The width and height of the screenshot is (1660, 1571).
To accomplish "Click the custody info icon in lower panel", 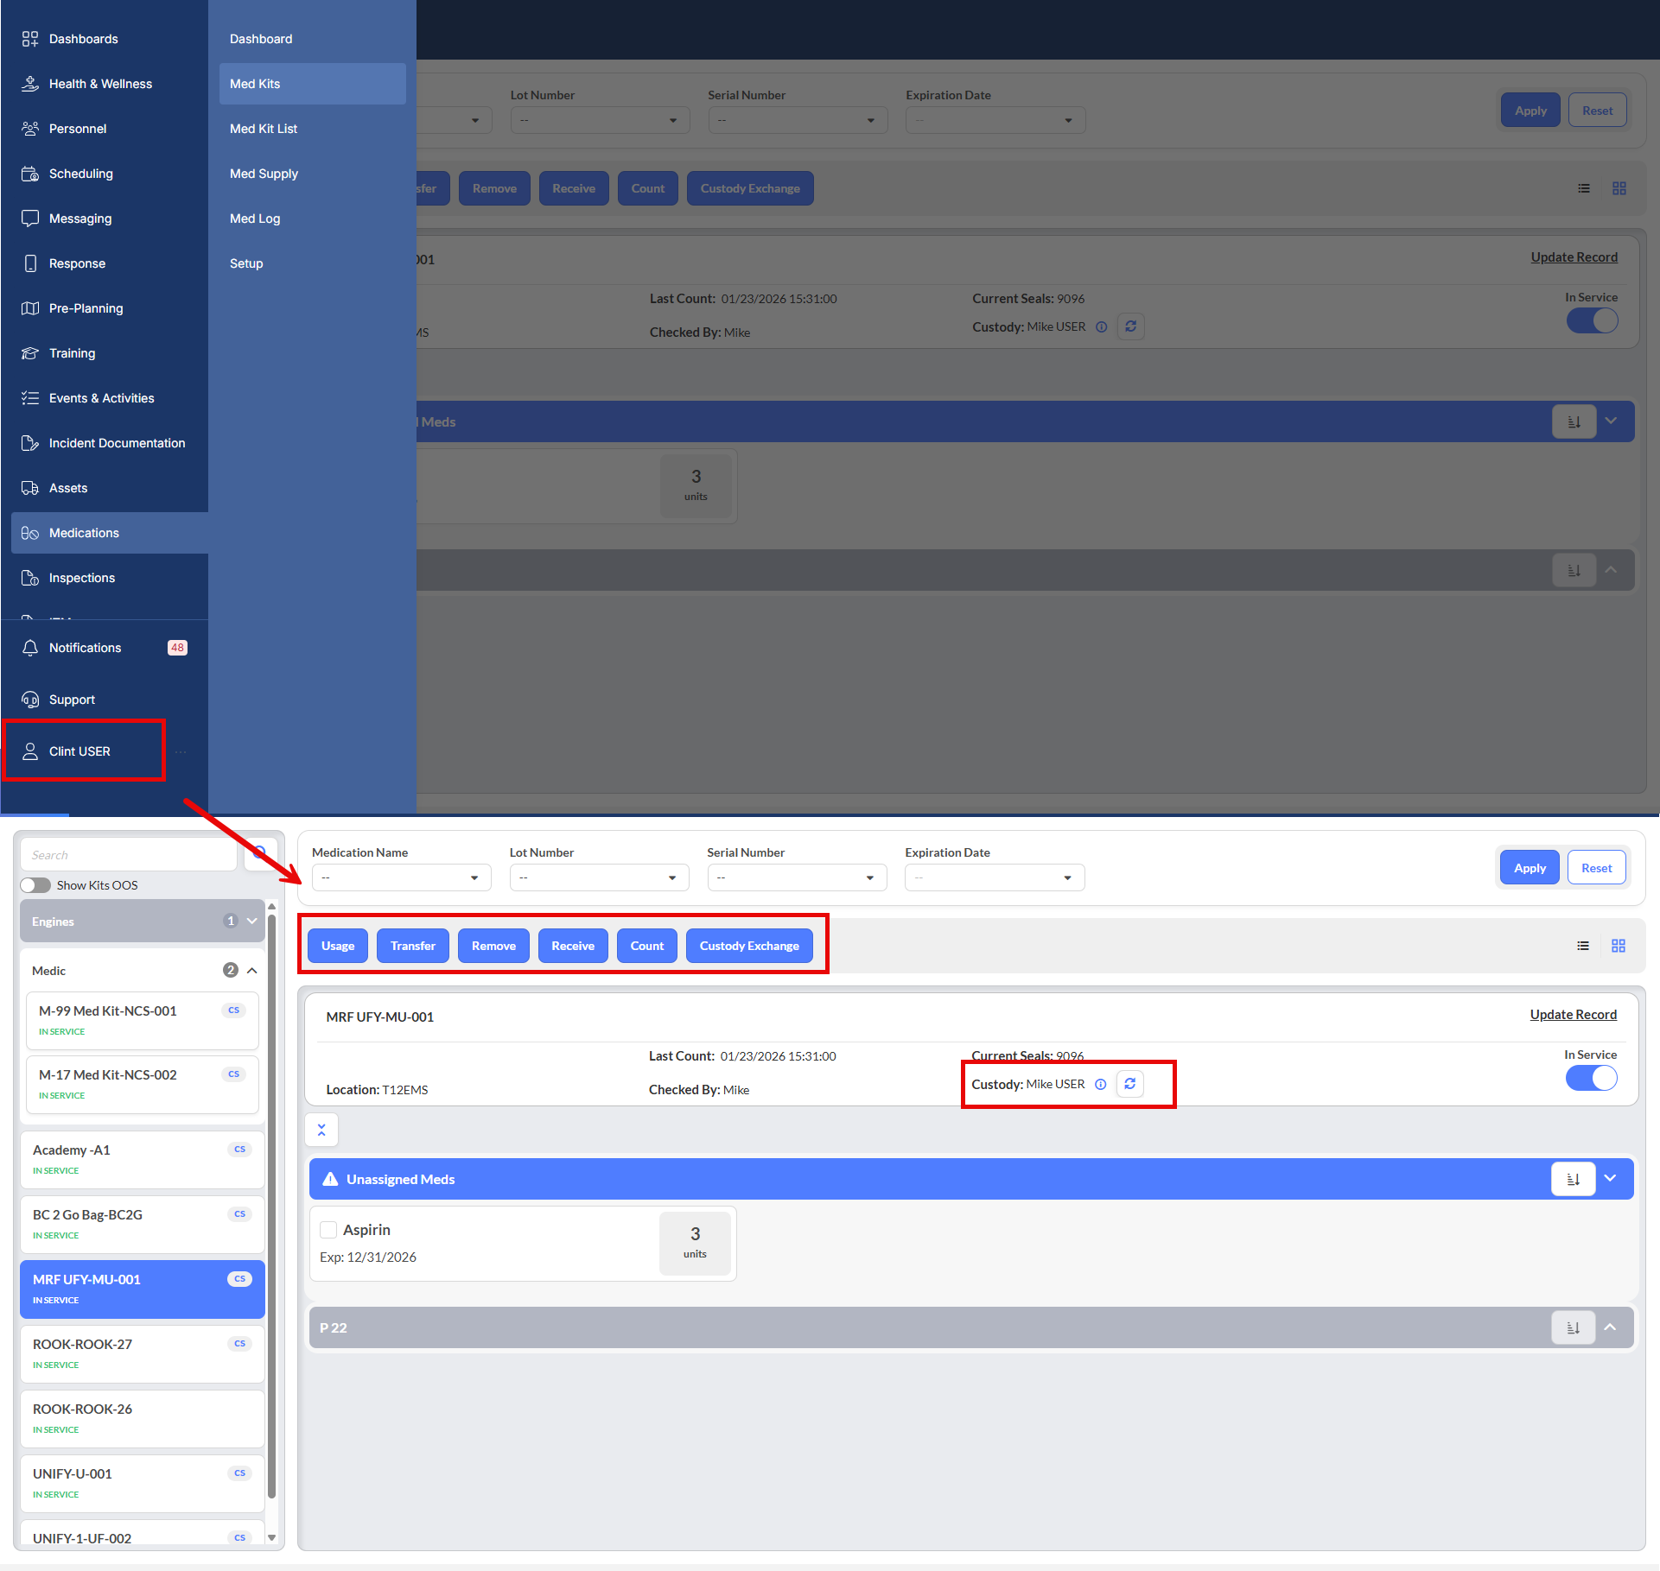I will click(1101, 1085).
